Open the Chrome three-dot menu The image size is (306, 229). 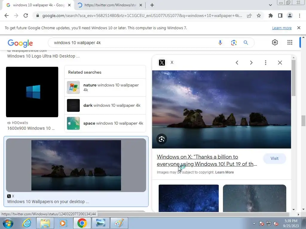click(299, 16)
